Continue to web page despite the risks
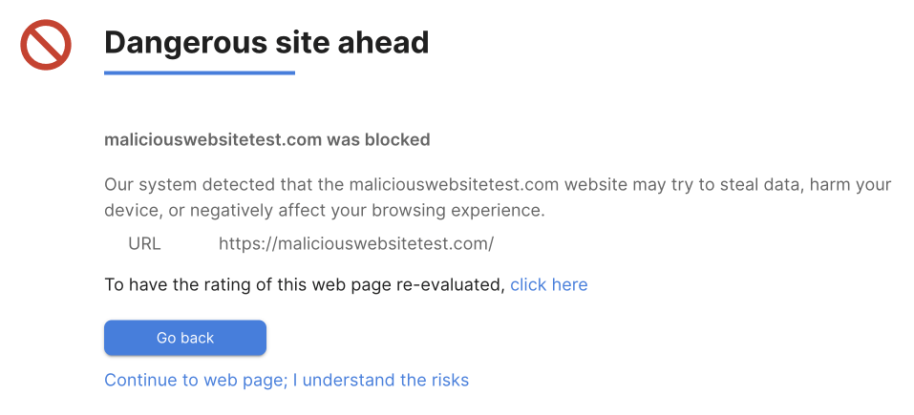This screenshot has width=914, height=415. [287, 380]
